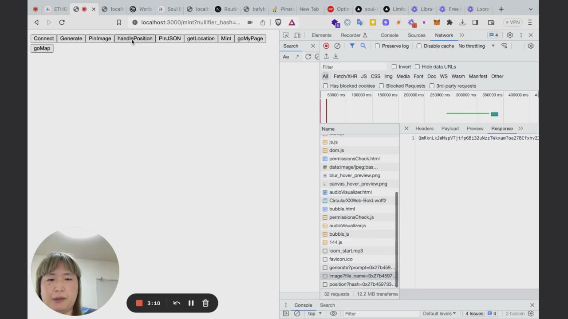Clear the network log
568x319 pixels.
(x=337, y=46)
